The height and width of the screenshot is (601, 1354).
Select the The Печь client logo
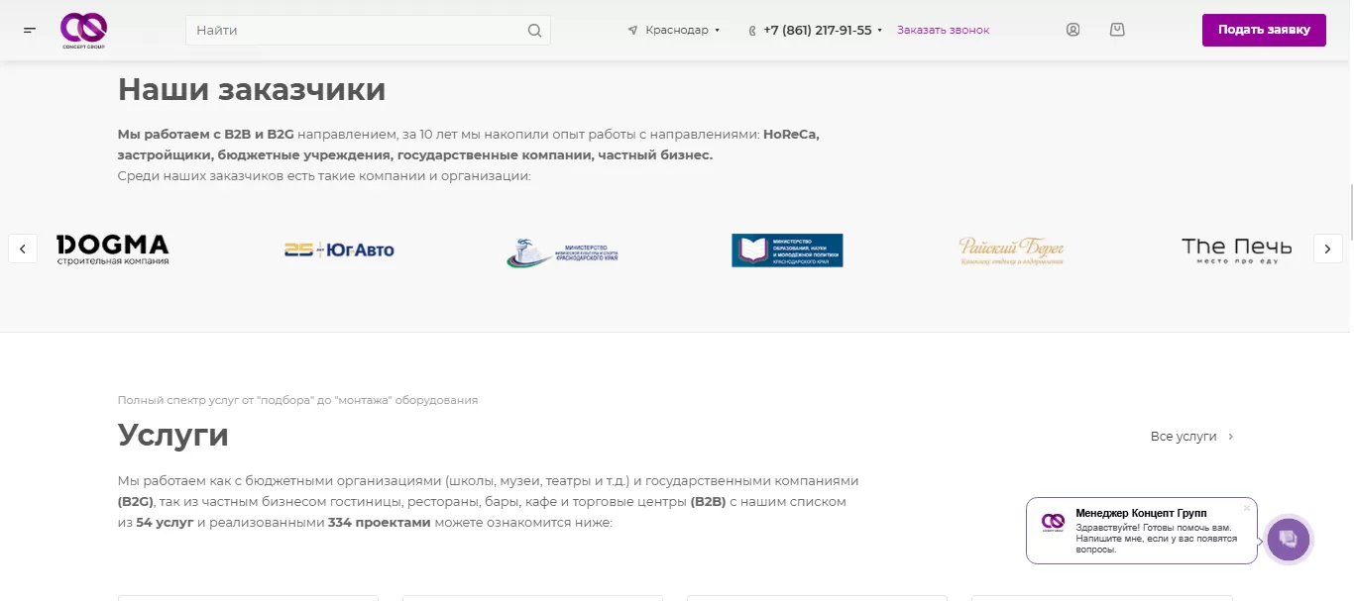[x=1236, y=250]
